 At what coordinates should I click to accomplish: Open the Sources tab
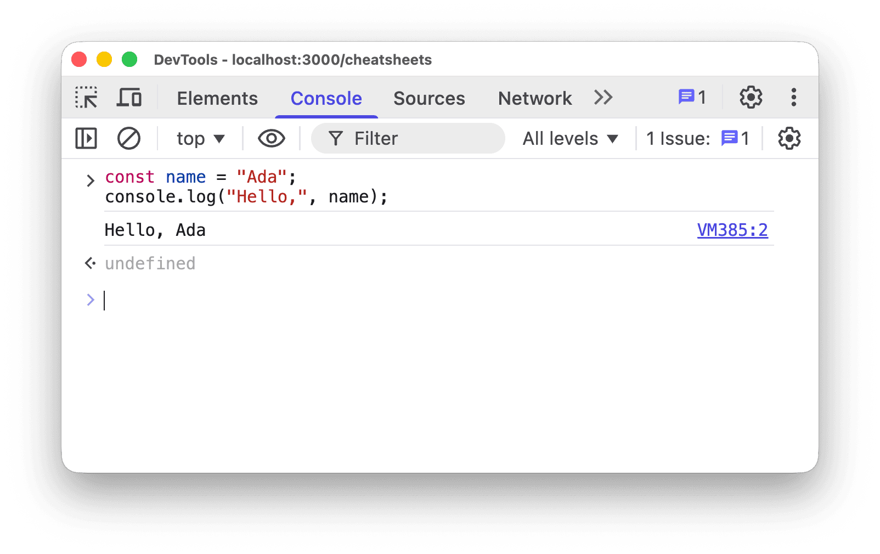(429, 98)
